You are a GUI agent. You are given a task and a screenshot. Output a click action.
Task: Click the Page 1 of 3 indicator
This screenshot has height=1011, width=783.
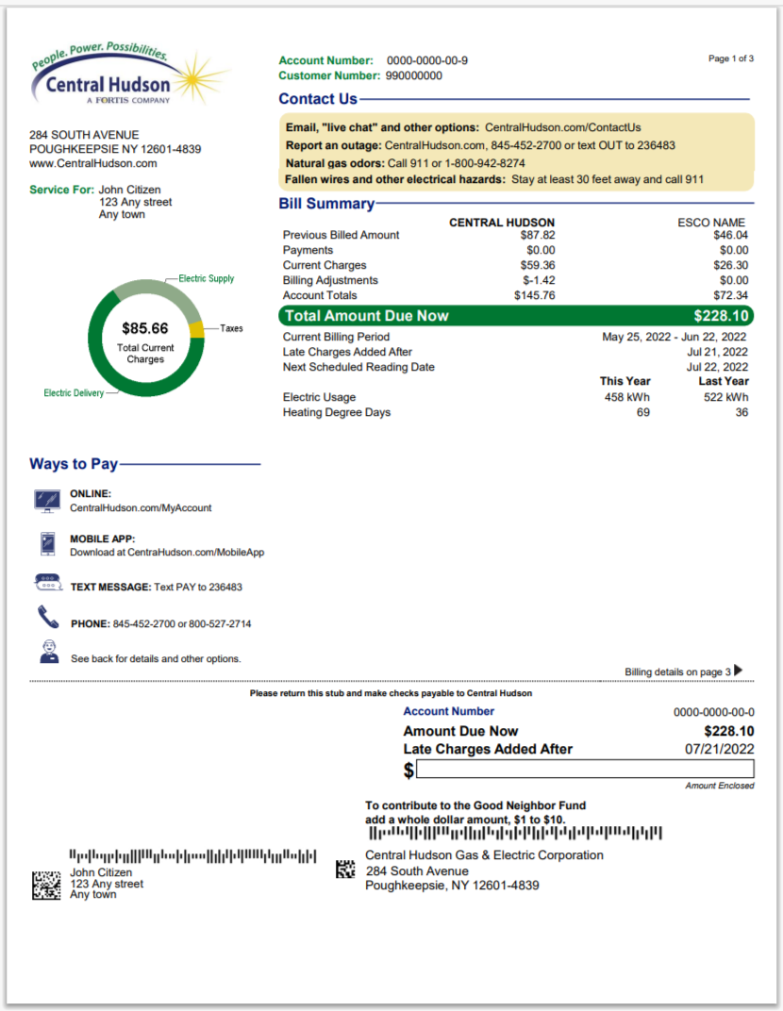click(730, 58)
